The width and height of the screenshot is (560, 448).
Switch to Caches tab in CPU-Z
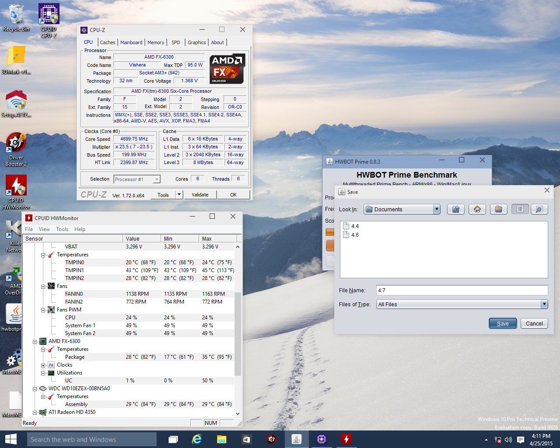point(107,42)
